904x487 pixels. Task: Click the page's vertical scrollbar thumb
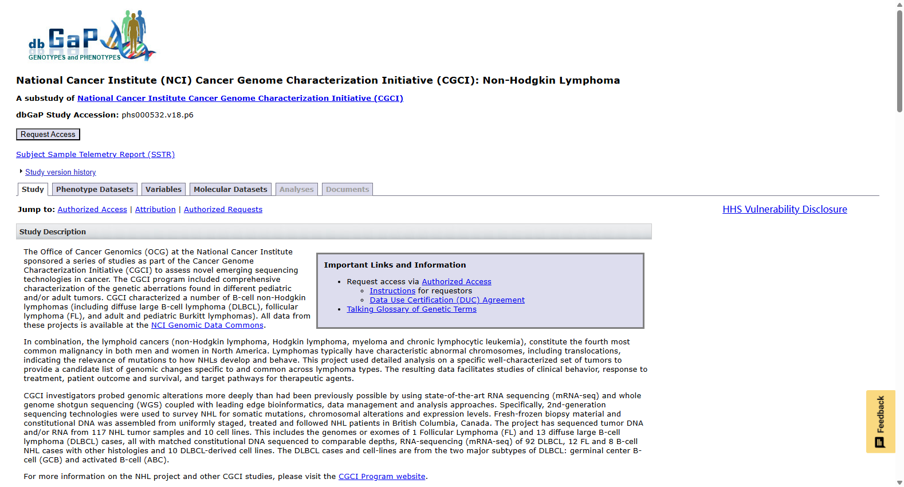pyautogui.click(x=899, y=61)
